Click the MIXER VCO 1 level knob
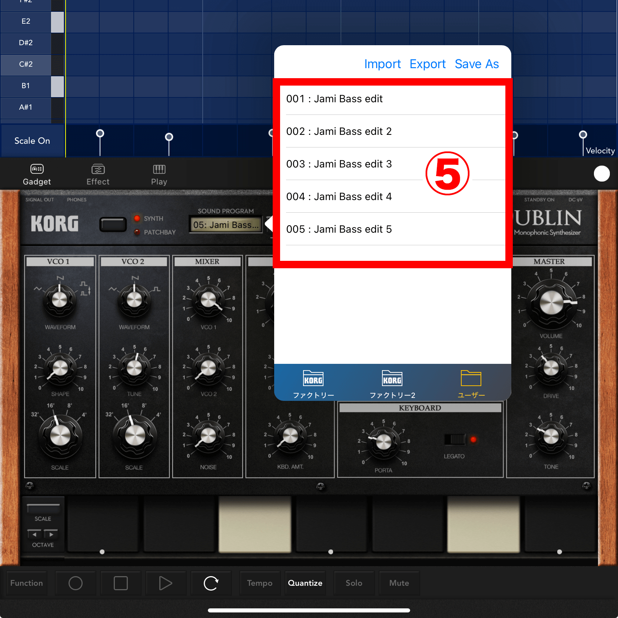Screen dimensions: 618x618 pyautogui.click(x=208, y=300)
